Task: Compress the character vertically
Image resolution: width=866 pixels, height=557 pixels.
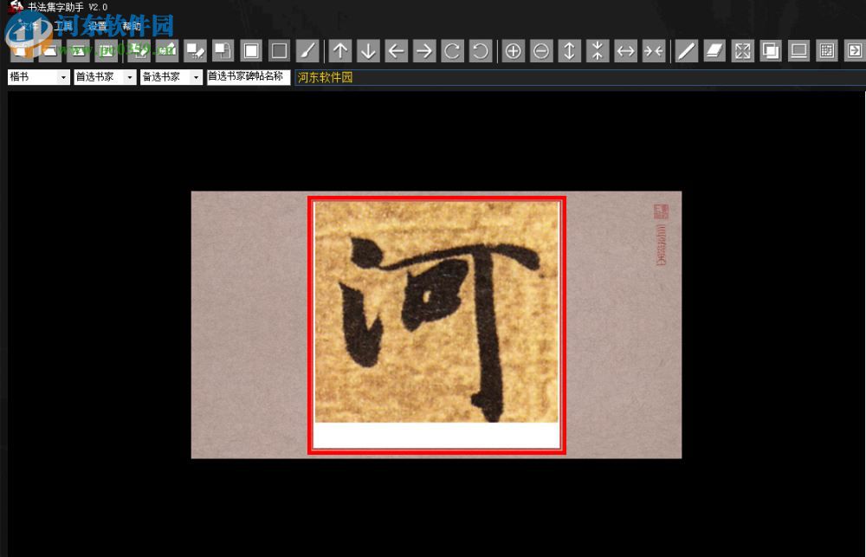Action: tap(598, 50)
